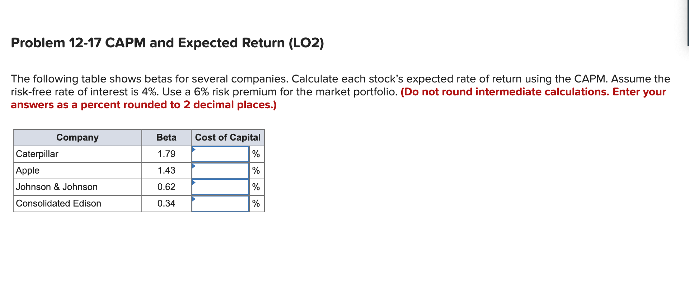Click the red rounding instructions text
This screenshot has height=289, width=689.
(x=144, y=105)
